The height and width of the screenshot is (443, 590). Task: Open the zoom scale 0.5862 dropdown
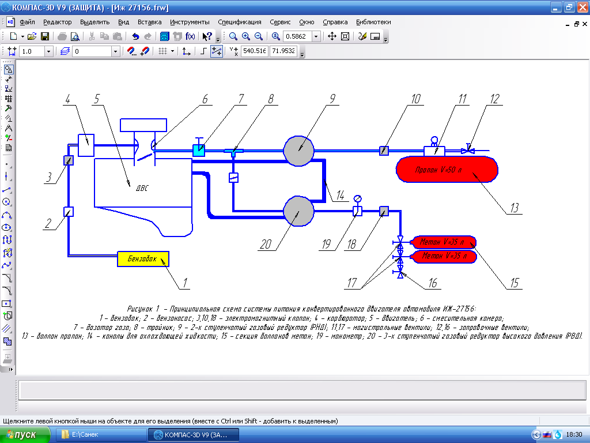pyautogui.click(x=316, y=36)
